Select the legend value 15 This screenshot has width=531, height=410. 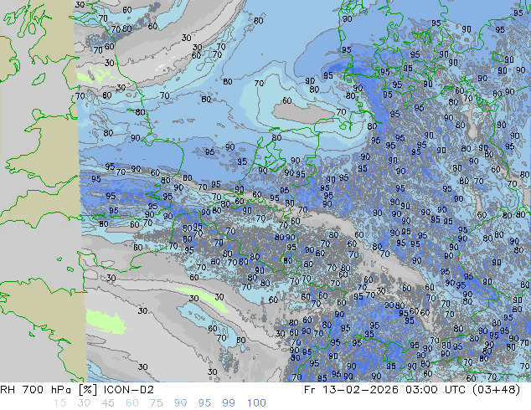[x=59, y=403]
